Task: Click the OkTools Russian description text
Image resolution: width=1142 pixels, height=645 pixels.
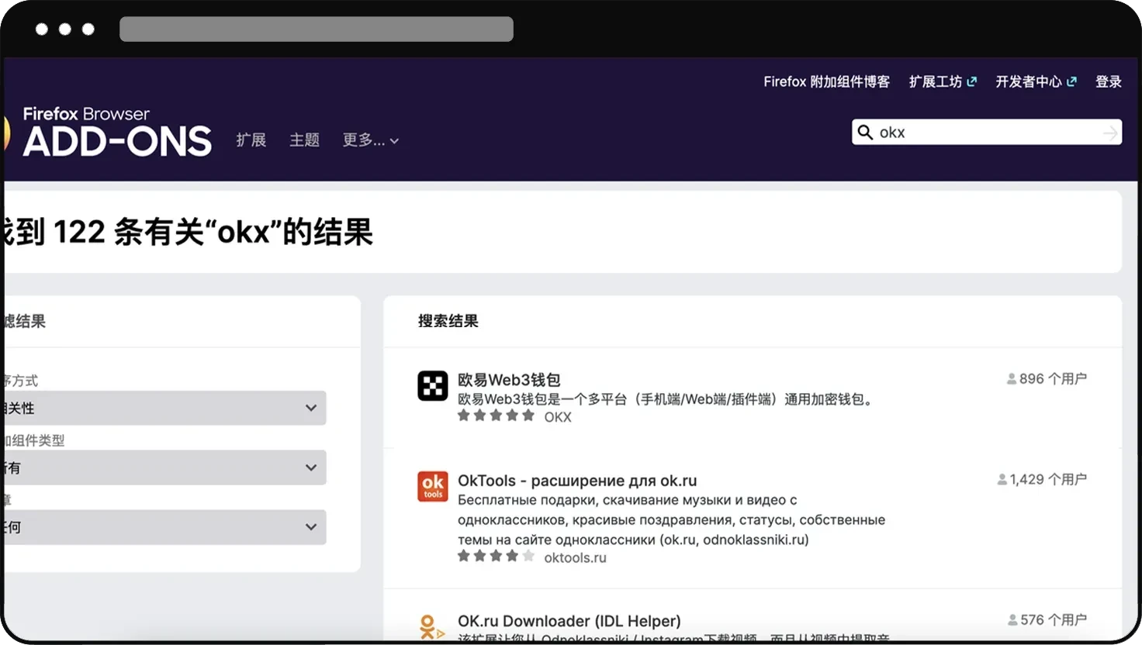Action: 671,519
